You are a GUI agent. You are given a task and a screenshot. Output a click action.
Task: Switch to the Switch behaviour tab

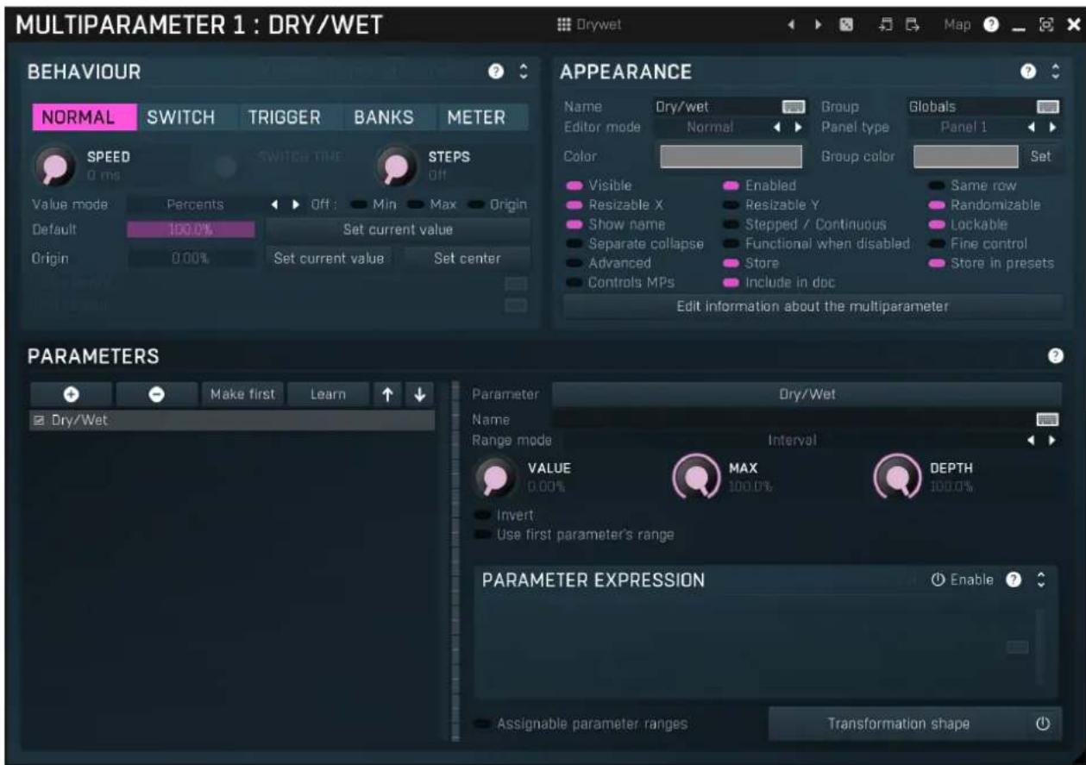pyautogui.click(x=180, y=118)
